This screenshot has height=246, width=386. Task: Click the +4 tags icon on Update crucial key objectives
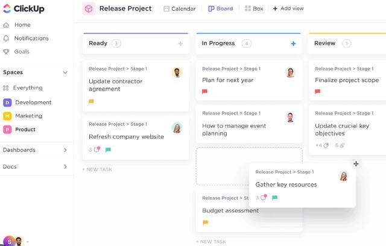pos(322,145)
